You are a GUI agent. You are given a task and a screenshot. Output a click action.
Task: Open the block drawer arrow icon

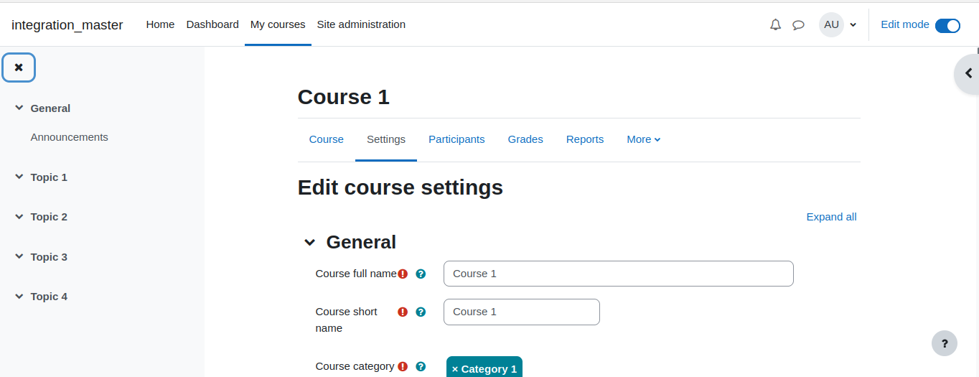click(968, 73)
